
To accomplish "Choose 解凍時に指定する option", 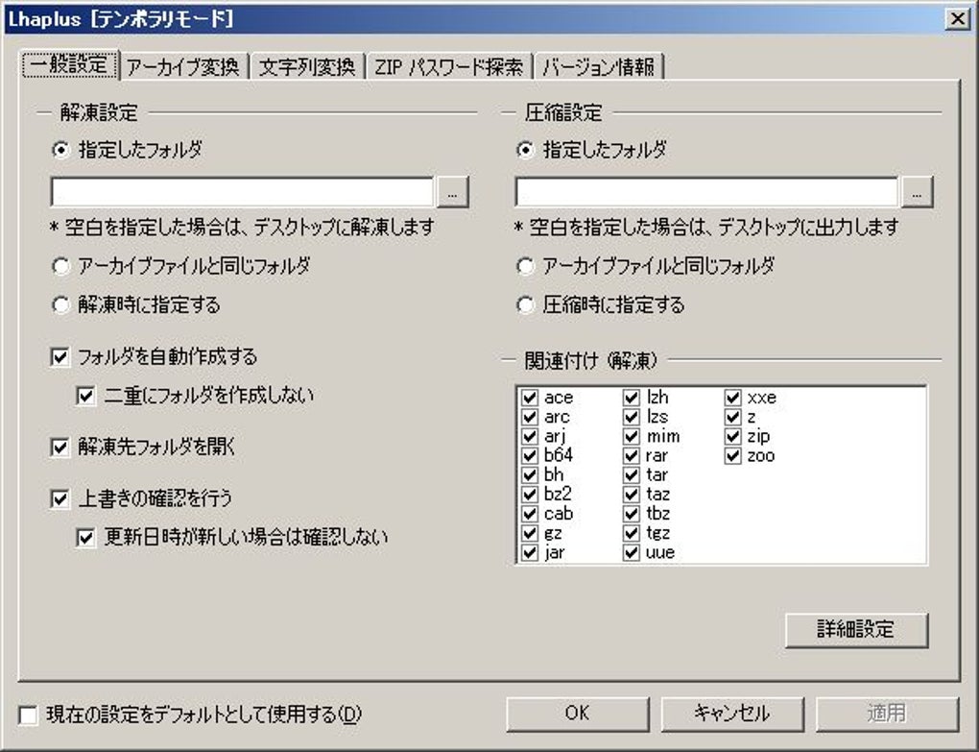I will tap(60, 305).
